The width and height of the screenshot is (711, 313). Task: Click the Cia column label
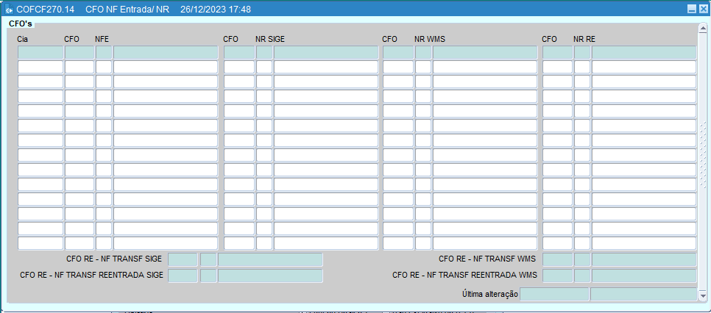(x=23, y=40)
